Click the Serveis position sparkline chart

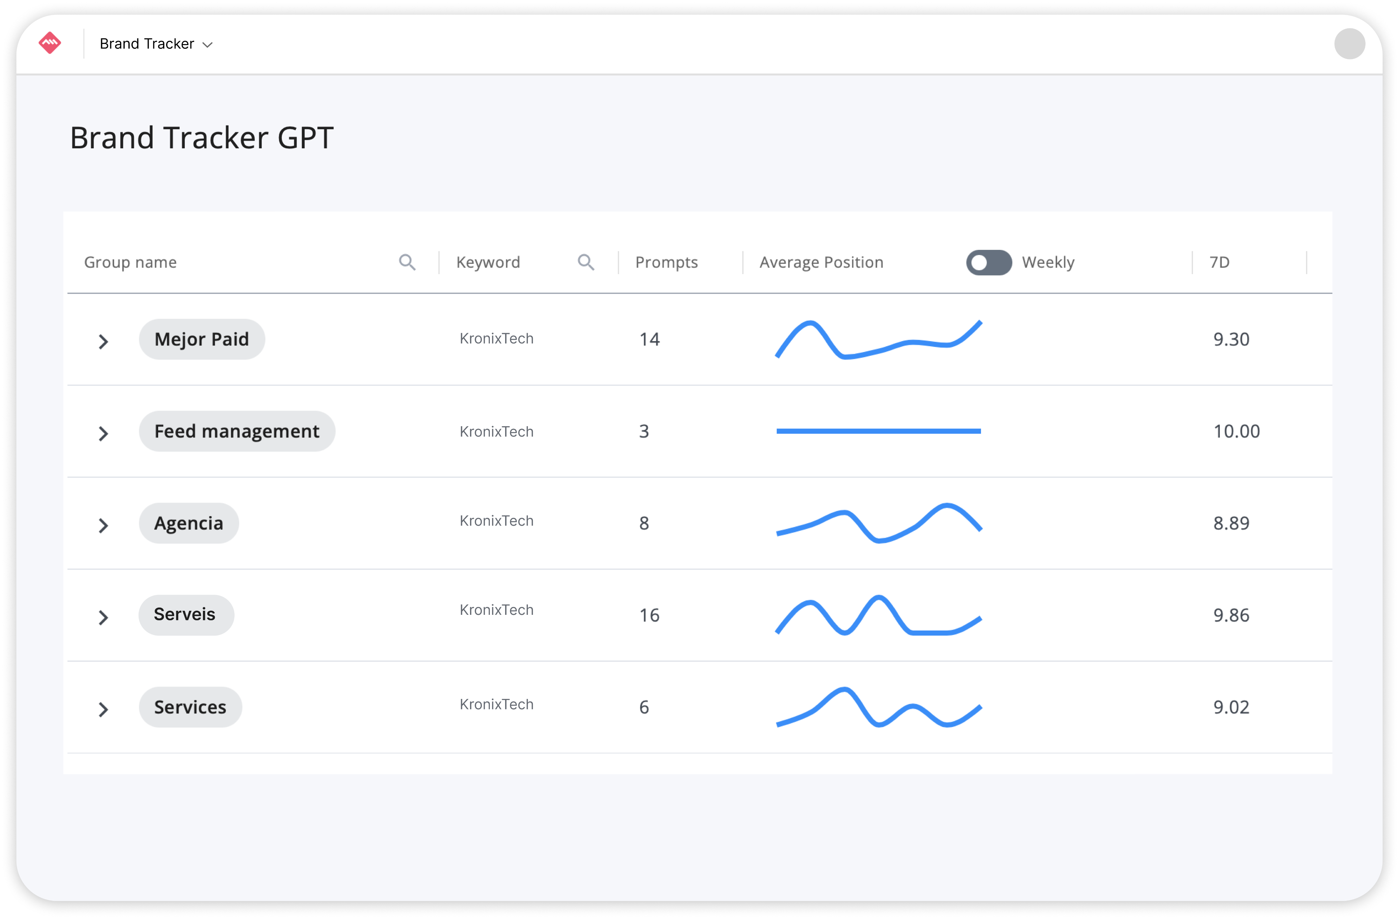tap(879, 615)
